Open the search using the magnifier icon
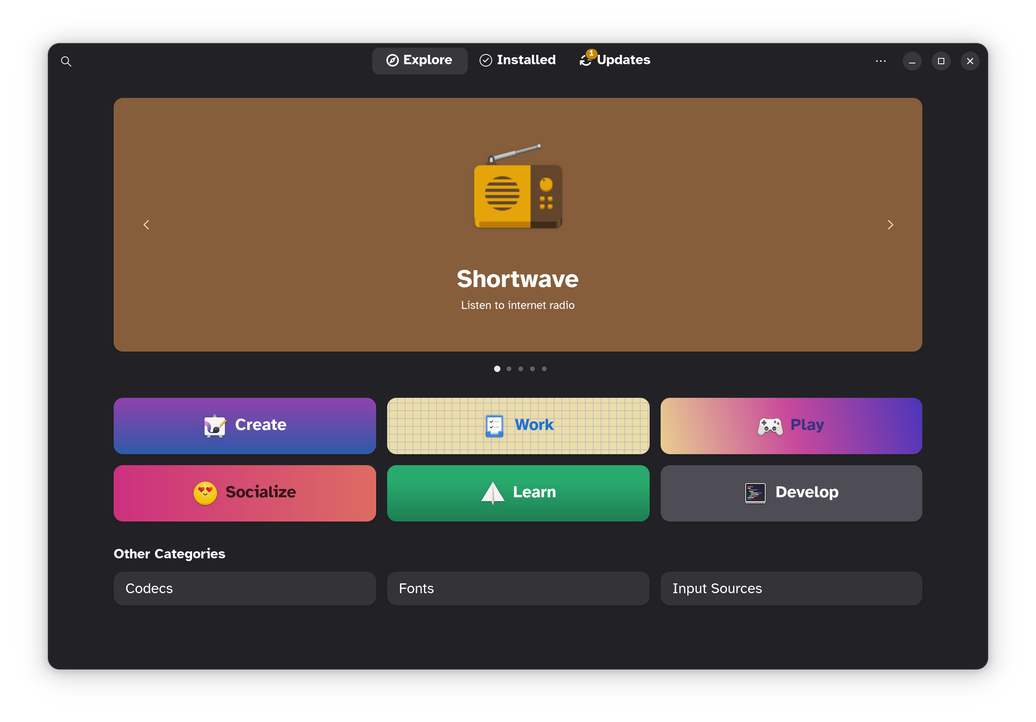 (x=66, y=61)
